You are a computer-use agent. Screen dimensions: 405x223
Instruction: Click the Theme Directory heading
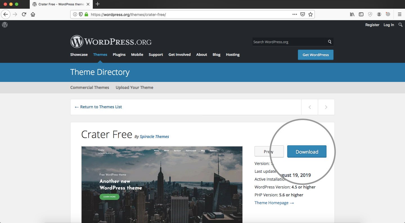[100, 72]
